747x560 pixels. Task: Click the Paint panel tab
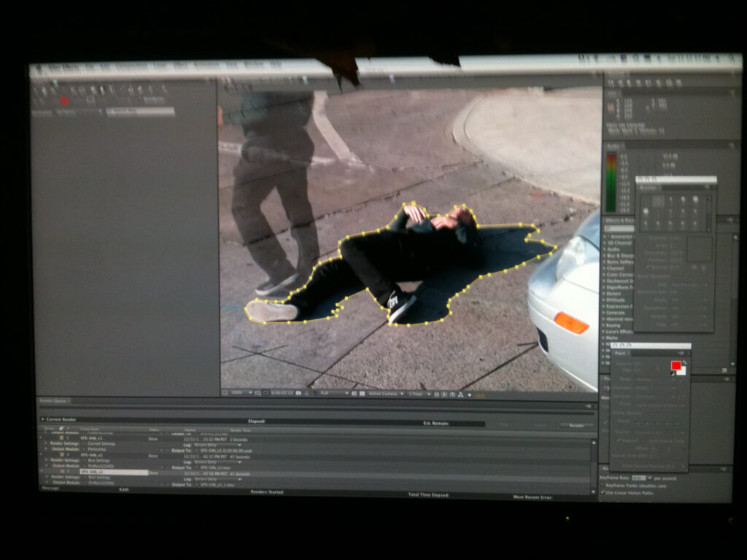coord(619,353)
